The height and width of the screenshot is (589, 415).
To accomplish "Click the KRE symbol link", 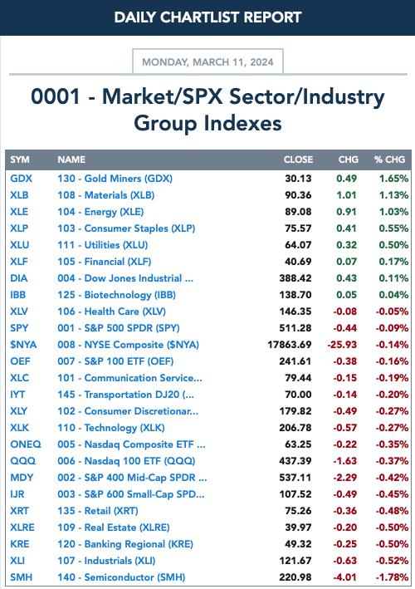I will pos(20,544).
